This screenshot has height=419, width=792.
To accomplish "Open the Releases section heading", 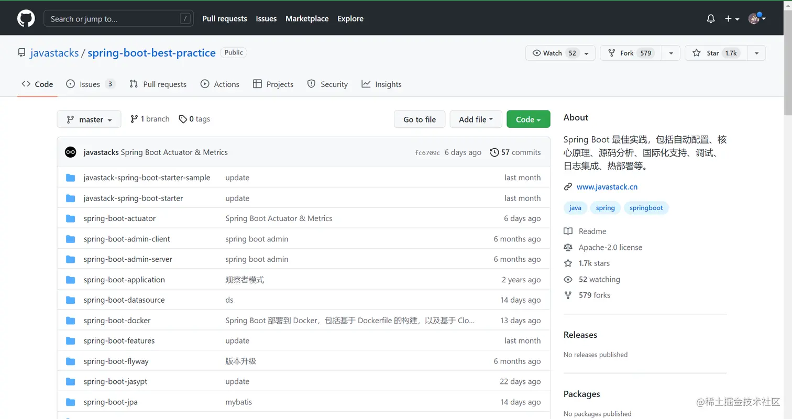I will coord(580,335).
